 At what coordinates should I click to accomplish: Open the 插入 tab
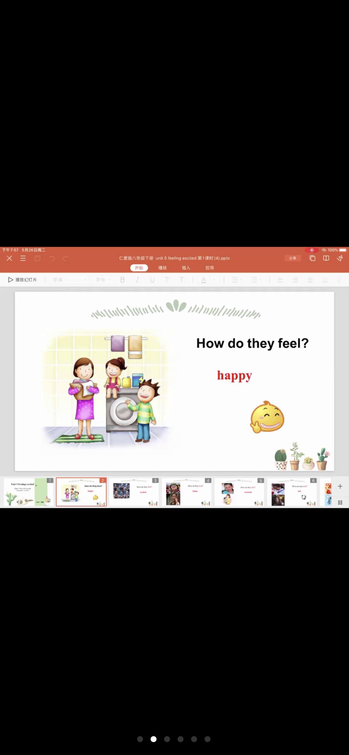point(186,268)
